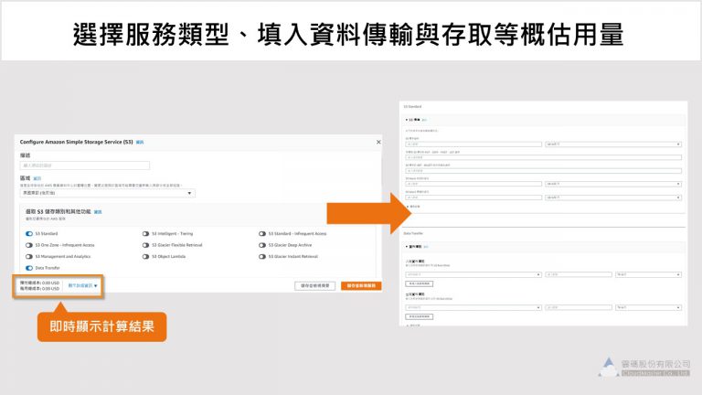Screen dimensions: 702x395
Task: Toggle the S3 Standard switch
Action: point(29,233)
